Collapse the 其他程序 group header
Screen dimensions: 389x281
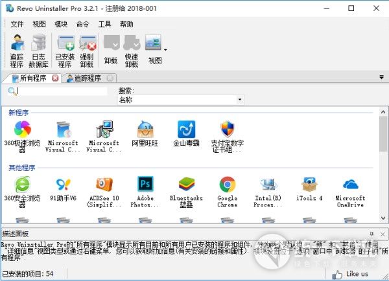(22, 168)
